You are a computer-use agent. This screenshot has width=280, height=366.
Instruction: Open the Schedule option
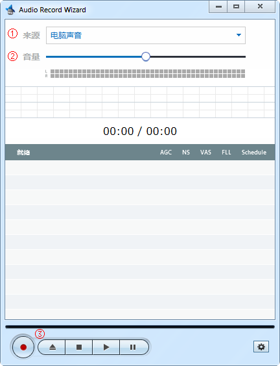254,152
